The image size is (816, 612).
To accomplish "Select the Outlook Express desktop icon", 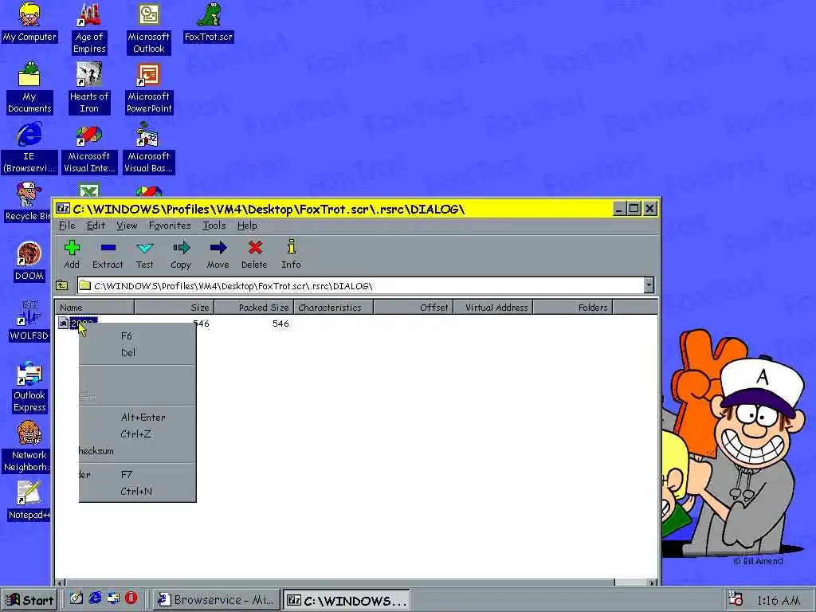I will coord(29,386).
